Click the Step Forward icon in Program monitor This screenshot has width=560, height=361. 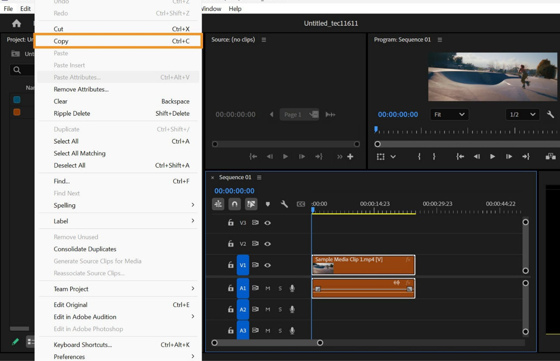pyautogui.click(x=509, y=157)
